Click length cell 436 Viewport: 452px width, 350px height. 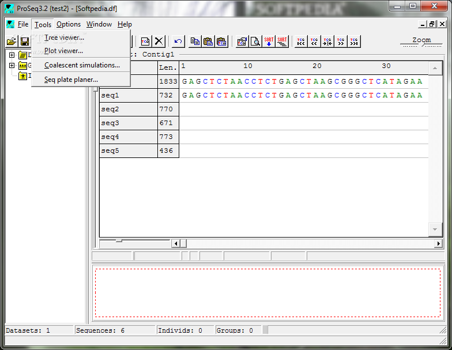(168, 151)
